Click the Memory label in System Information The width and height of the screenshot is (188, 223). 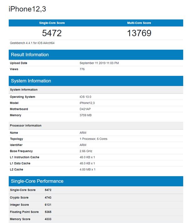[x=16, y=115]
